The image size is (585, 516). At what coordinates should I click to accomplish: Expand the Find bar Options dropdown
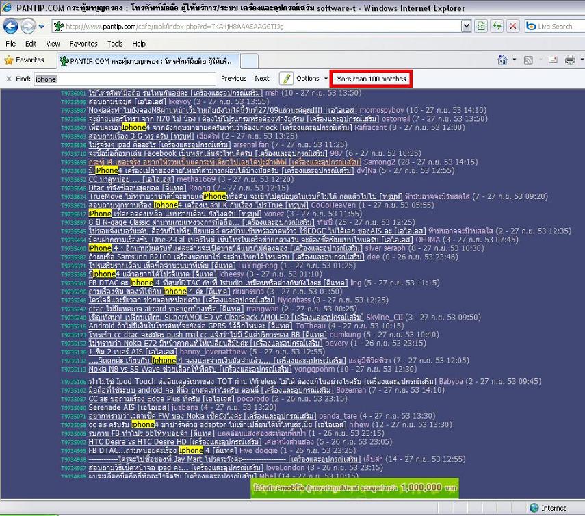pyautogui.click(x=311, y=78)
